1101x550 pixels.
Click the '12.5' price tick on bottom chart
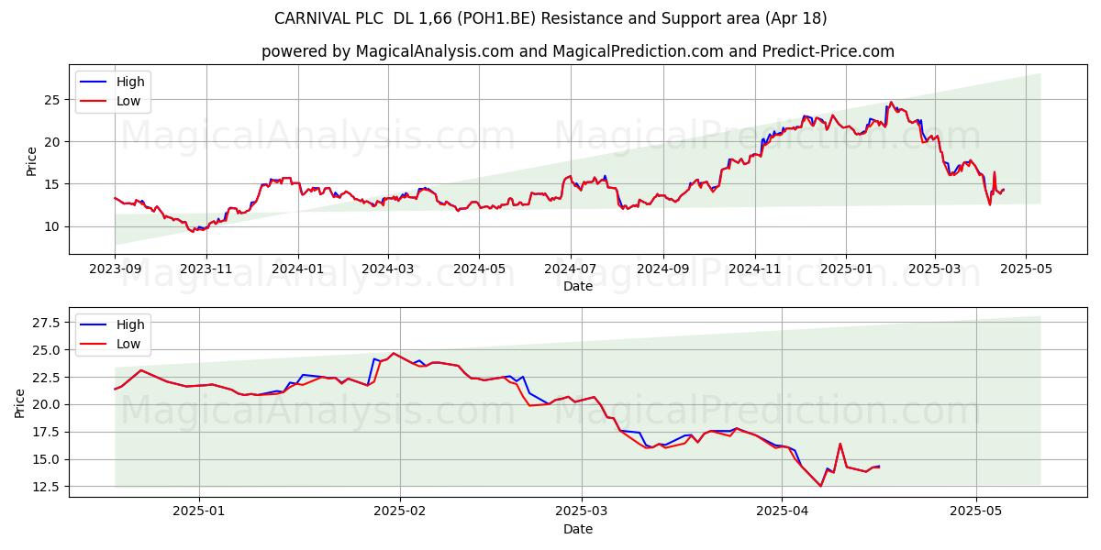[48, 487]
